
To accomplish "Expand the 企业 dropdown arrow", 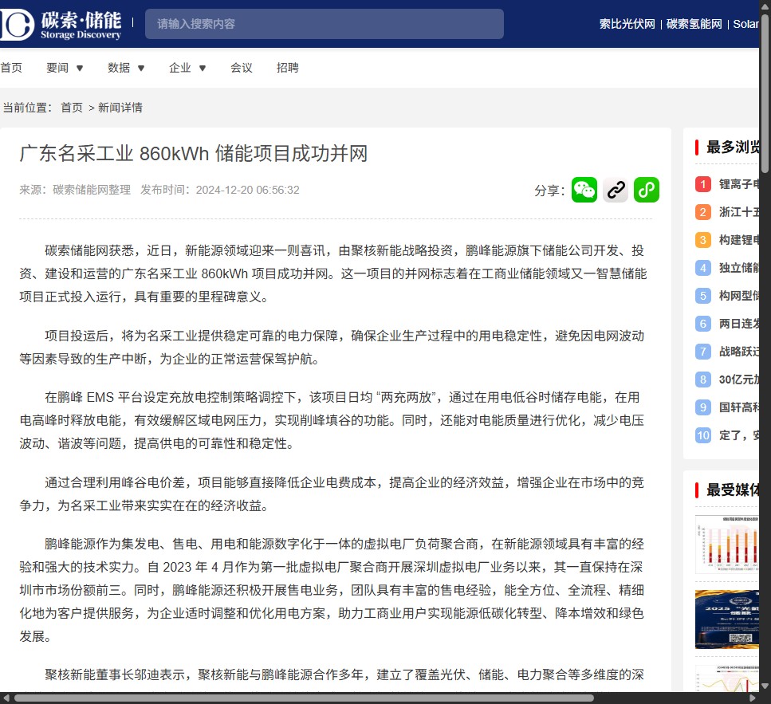I will tap(202, 69).
